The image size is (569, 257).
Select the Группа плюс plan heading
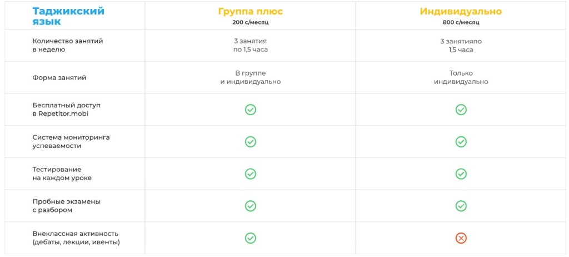tap(250, 12)
